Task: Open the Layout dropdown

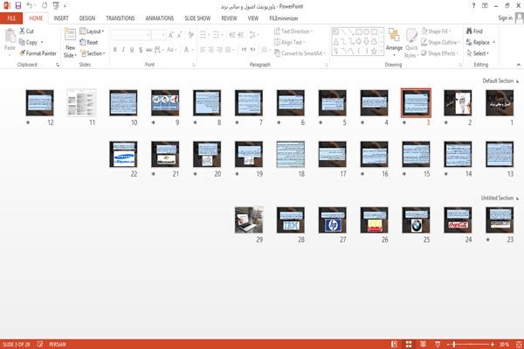Action: (x=92, y=31)
